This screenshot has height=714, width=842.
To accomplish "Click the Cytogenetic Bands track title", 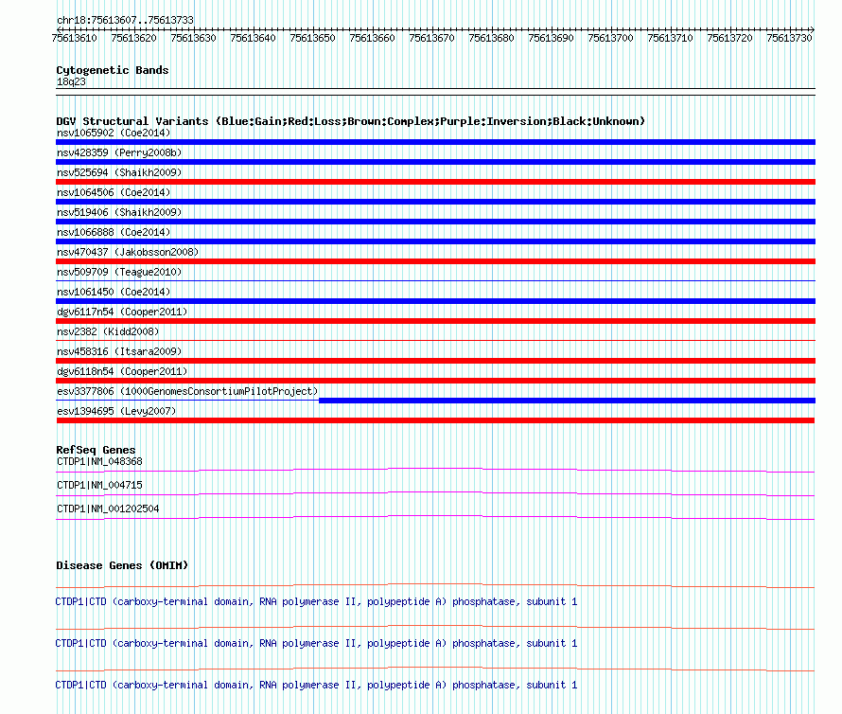I will click(x=113, y=70).
